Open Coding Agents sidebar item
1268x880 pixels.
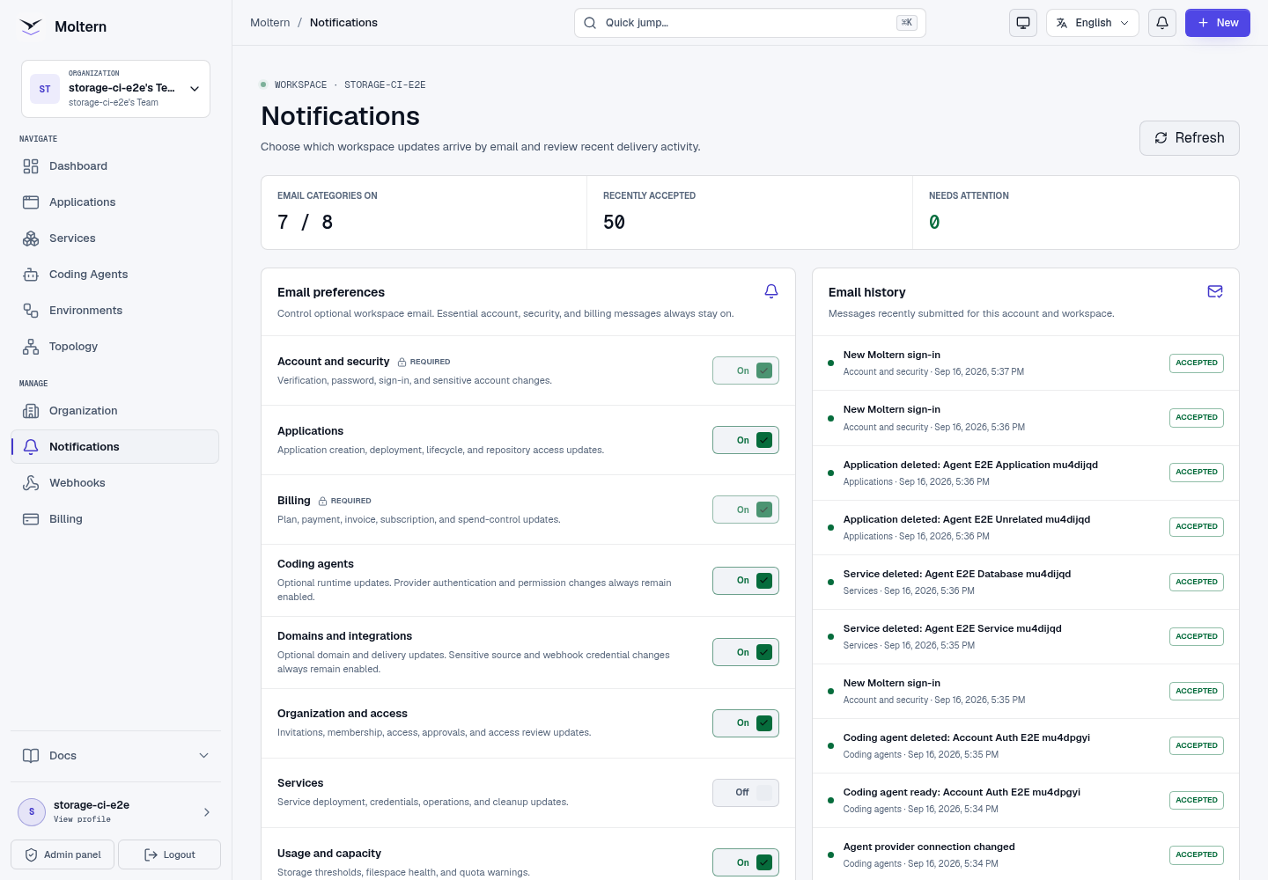pos(114,275)
